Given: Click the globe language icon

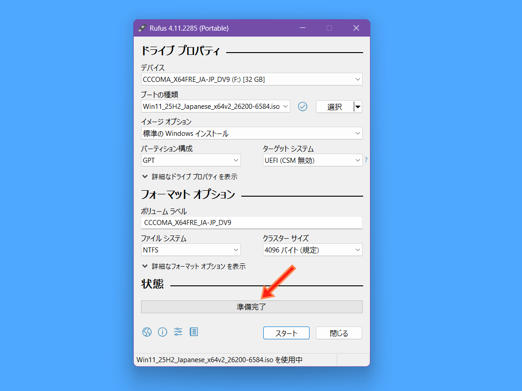Looking at the screenshot, I should pos(147,332).
